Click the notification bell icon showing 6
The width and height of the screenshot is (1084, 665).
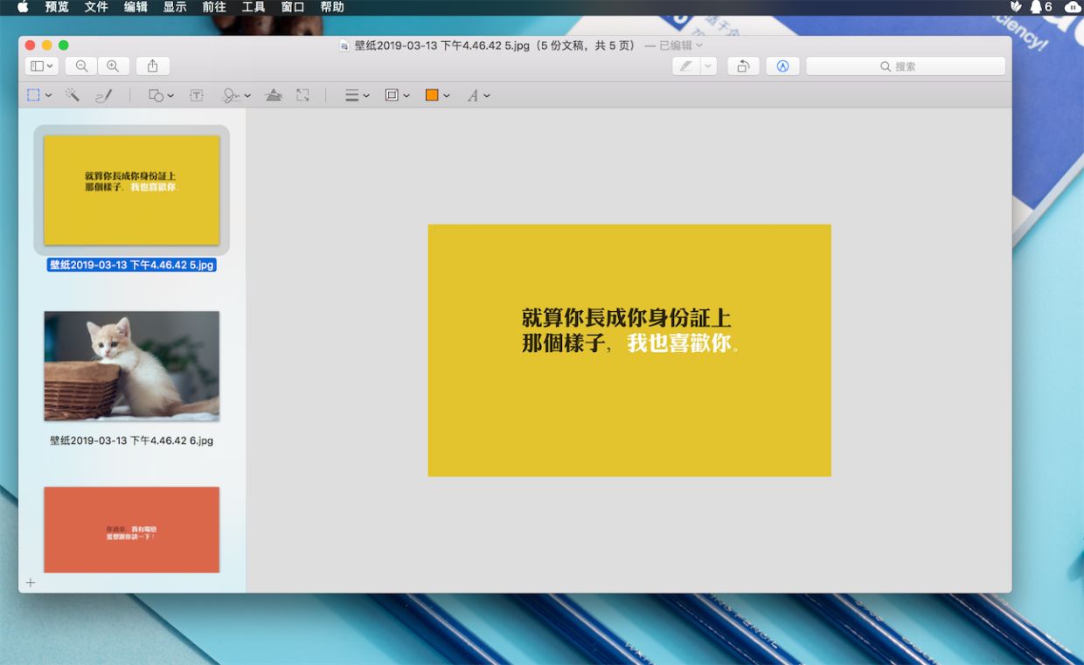click(x=1040, y=7)
